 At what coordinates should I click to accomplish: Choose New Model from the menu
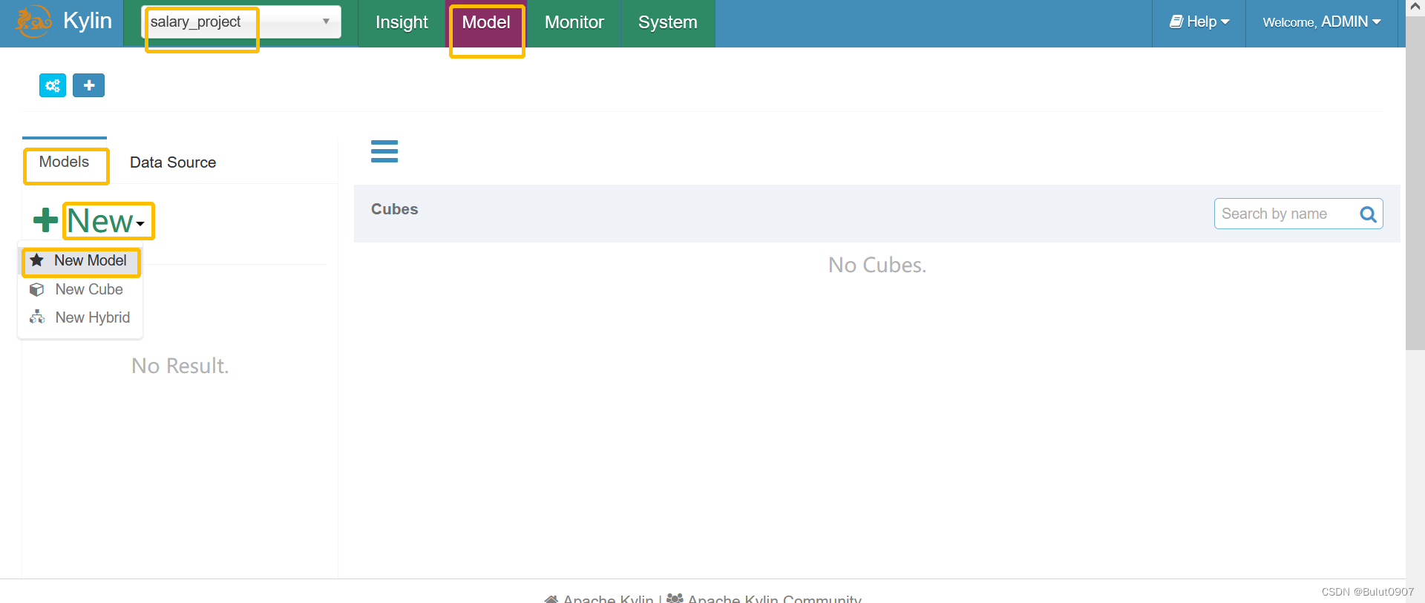coord(80,261)
